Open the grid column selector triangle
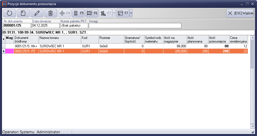This screenshot has width=257, height=136. pyautogui.click(x=3, y=39)
